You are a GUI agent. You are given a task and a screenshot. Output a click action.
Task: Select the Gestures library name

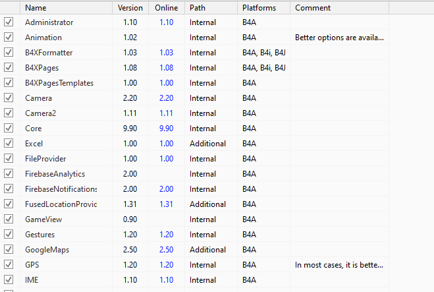40,235
